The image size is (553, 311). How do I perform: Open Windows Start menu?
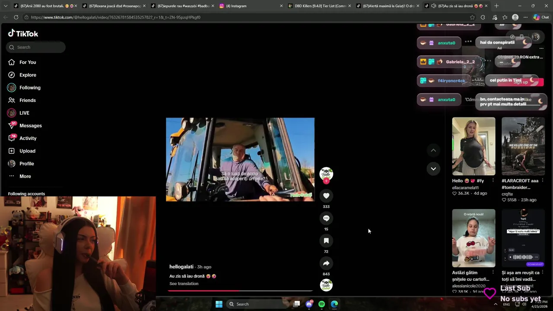tap(219, 304)
